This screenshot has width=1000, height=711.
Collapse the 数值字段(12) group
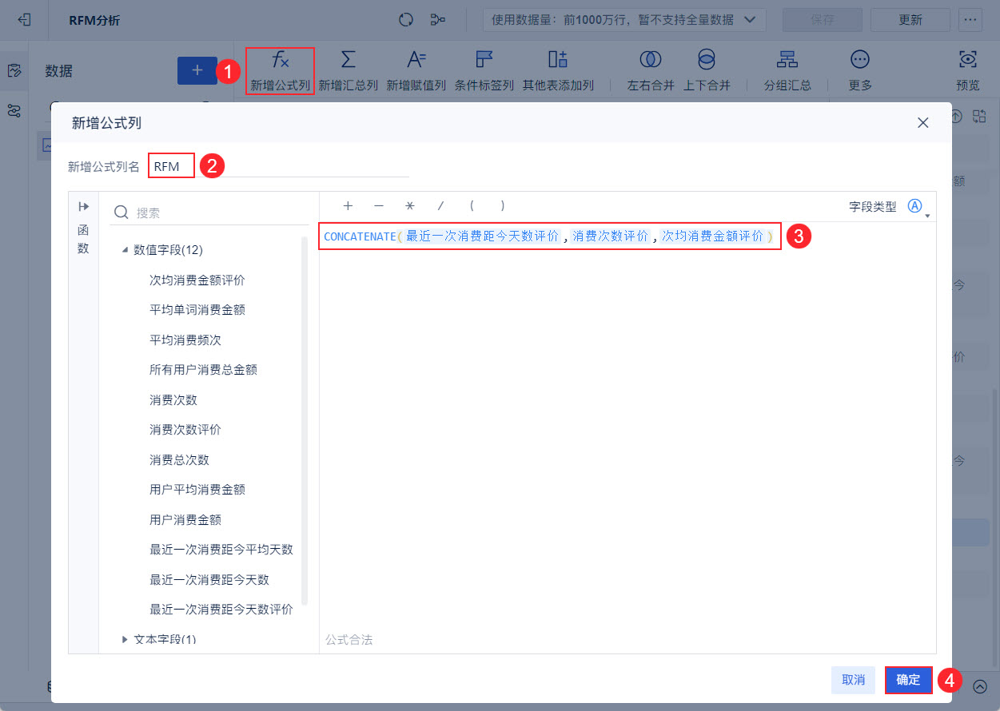125,250
